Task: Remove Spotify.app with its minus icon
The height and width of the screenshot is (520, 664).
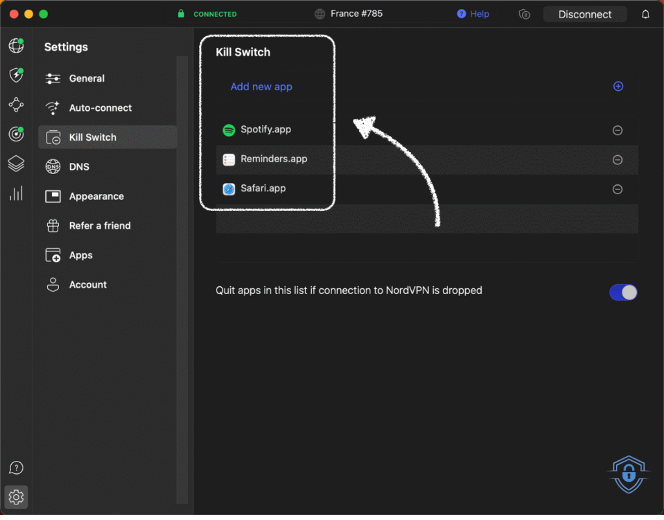Action: [617, 130]
